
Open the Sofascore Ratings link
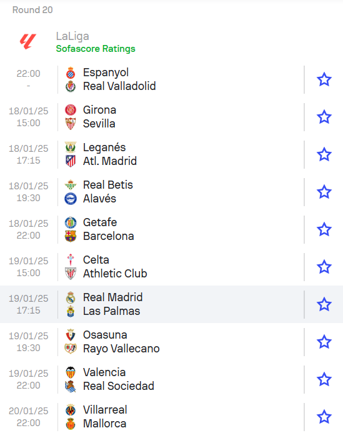click(x=96, y=49)
